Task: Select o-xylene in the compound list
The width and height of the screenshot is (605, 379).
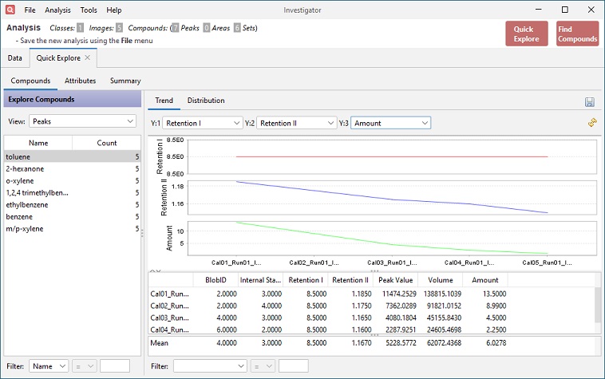Action: click(x=72, y=180)
